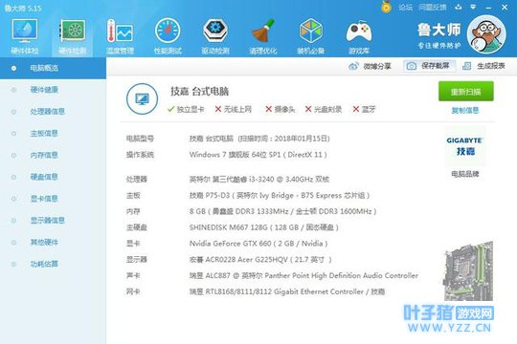Click Acer G225HQV monitor value

point(260,259)
